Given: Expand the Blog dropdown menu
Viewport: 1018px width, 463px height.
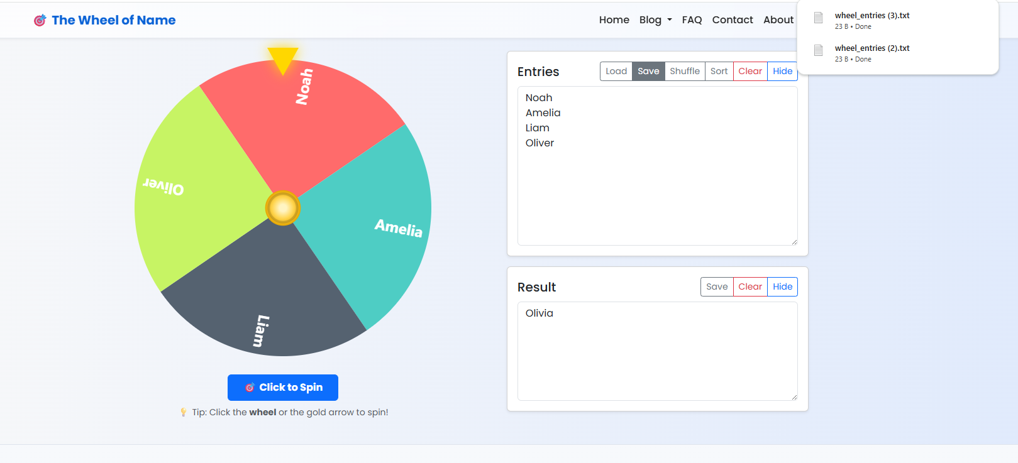Looking at the screenshot, I should tap(655, 20).
